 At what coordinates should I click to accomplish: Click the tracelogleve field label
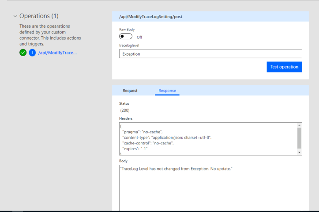[x=129, y=45]
